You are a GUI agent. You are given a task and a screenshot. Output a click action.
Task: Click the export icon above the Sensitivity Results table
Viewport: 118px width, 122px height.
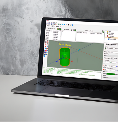103,32
